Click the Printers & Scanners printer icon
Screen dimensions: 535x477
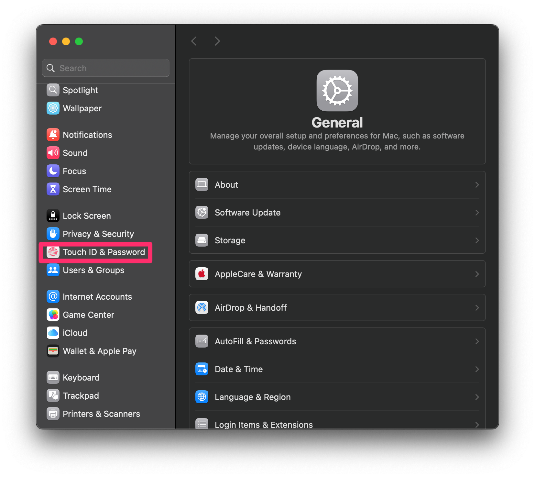tap(53, 414)
